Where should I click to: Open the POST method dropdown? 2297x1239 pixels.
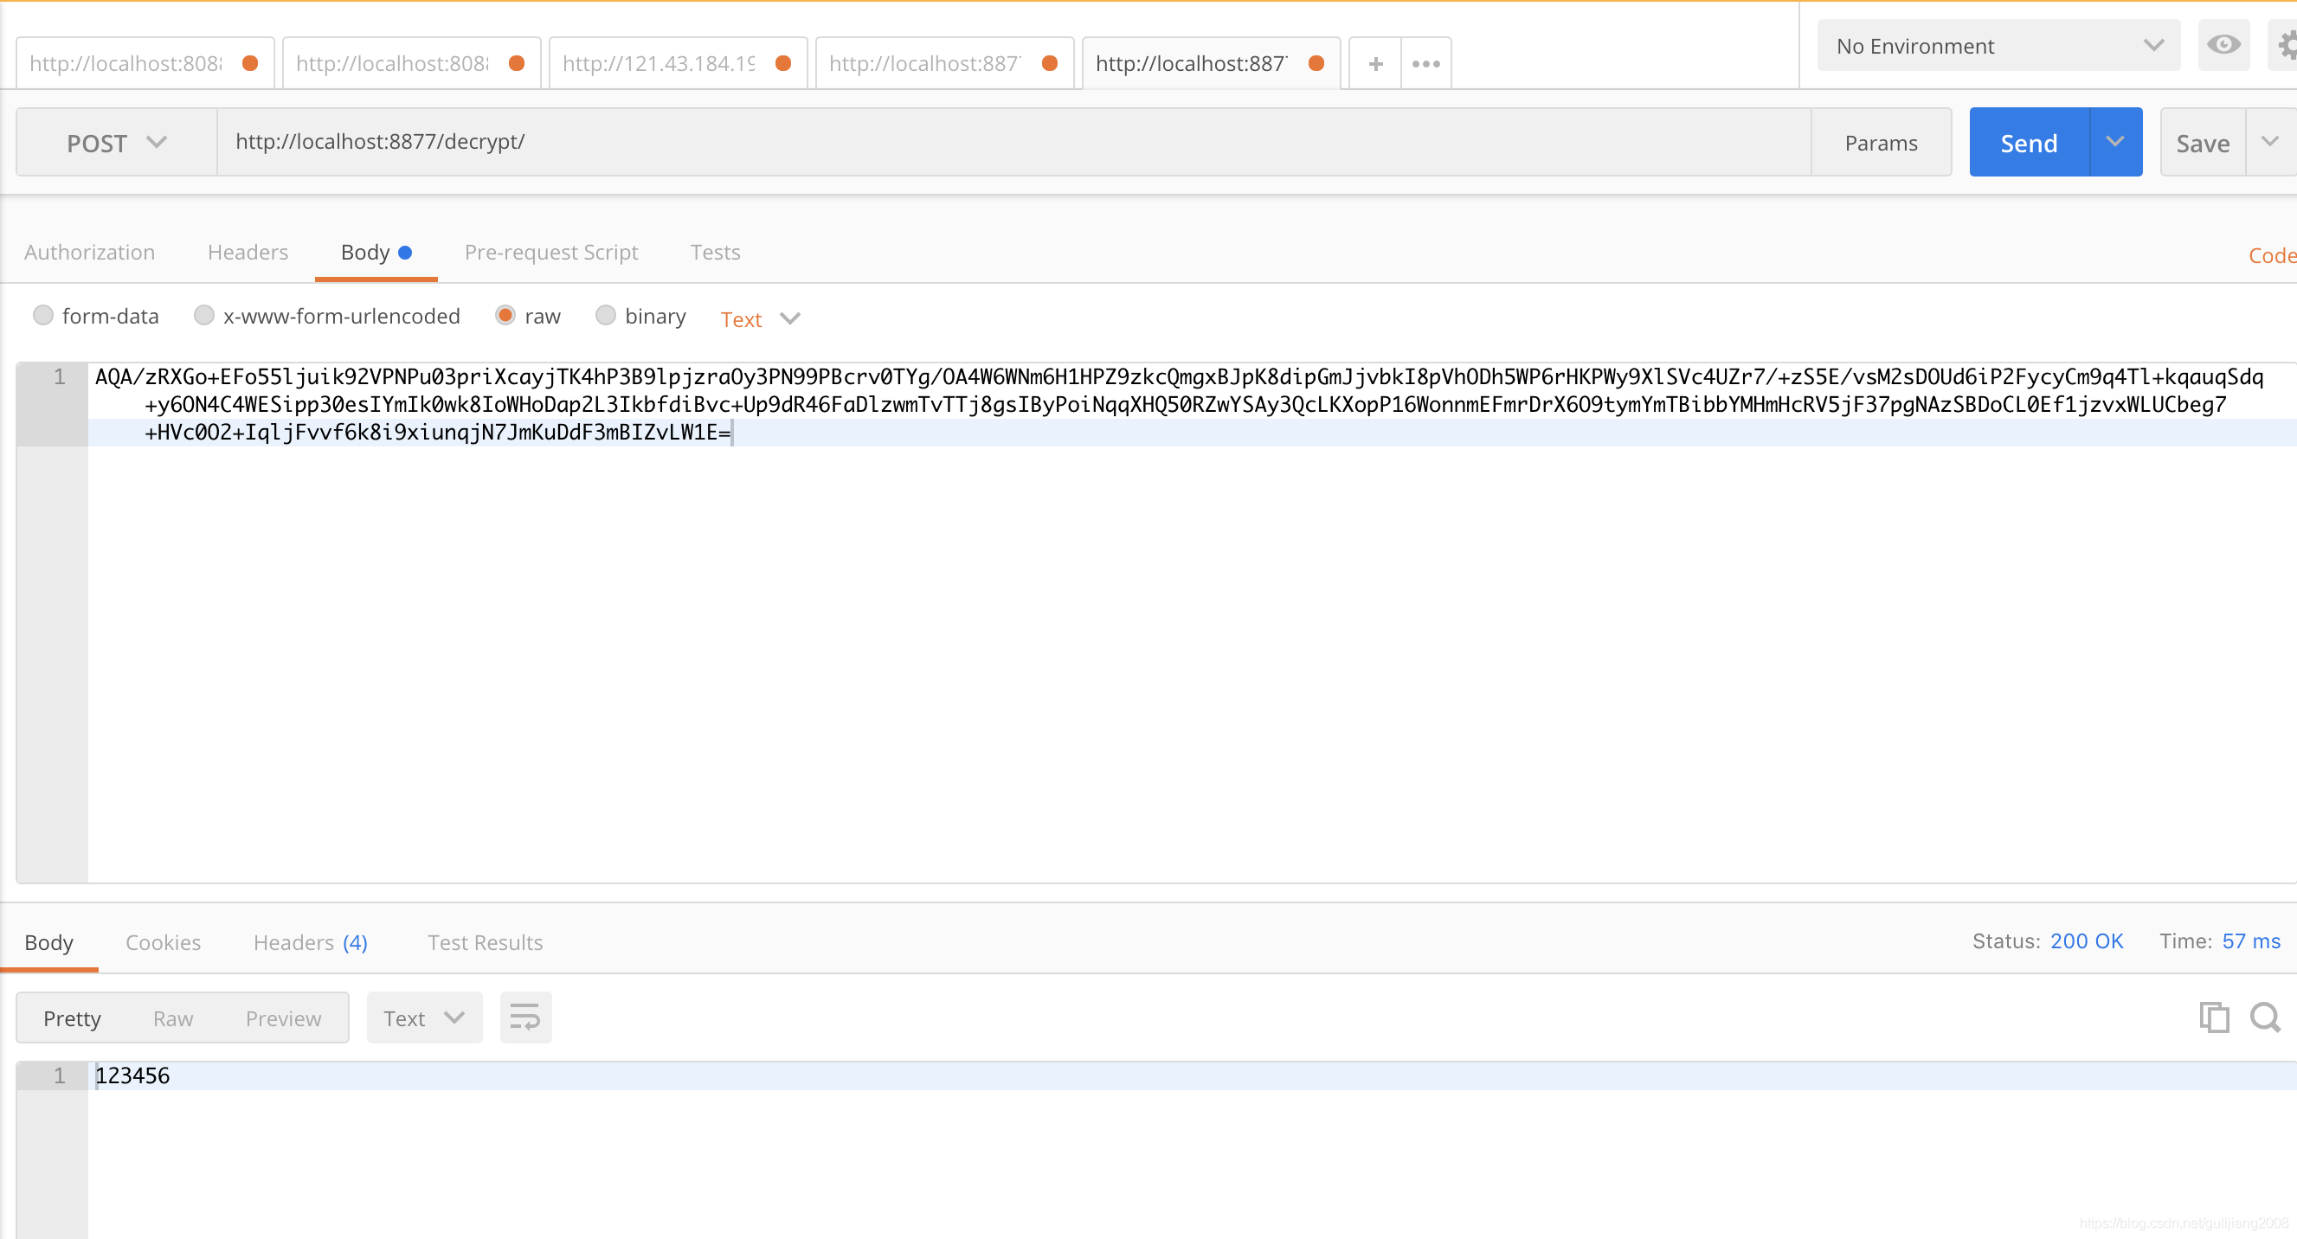pos(117,143)
